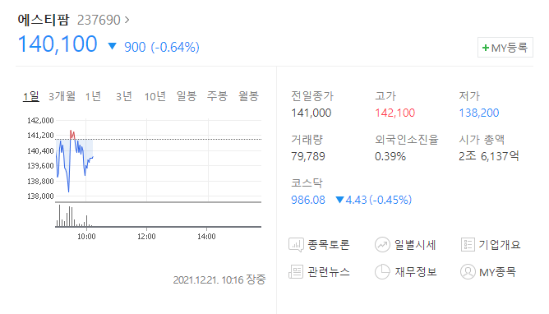Switch to the 1년 chart tab
This screenshot has height=314, width=549.
pyautogui.click(x=93, y=96)
